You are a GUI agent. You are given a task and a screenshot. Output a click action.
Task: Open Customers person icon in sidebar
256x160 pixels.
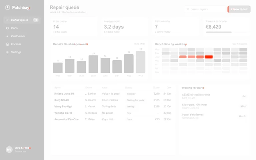(x=7, y=36)
